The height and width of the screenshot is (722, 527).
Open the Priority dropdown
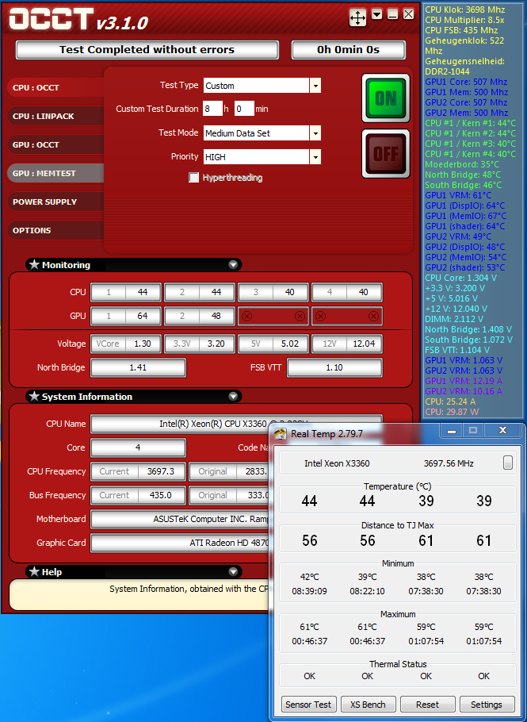point(315,157)
